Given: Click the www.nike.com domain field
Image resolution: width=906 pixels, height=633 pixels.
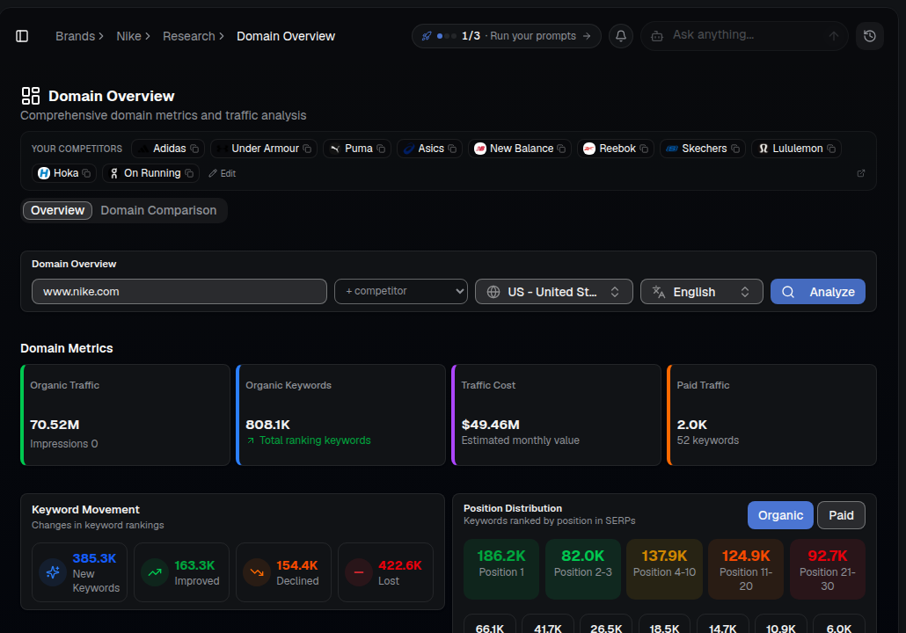Looking at the screenshot, I should click(x=179, y=292).
